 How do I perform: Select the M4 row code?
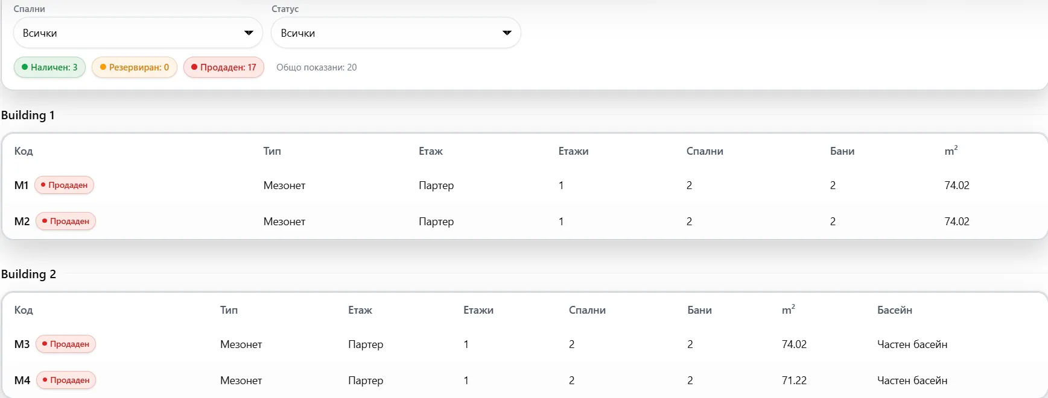point(22,381)
